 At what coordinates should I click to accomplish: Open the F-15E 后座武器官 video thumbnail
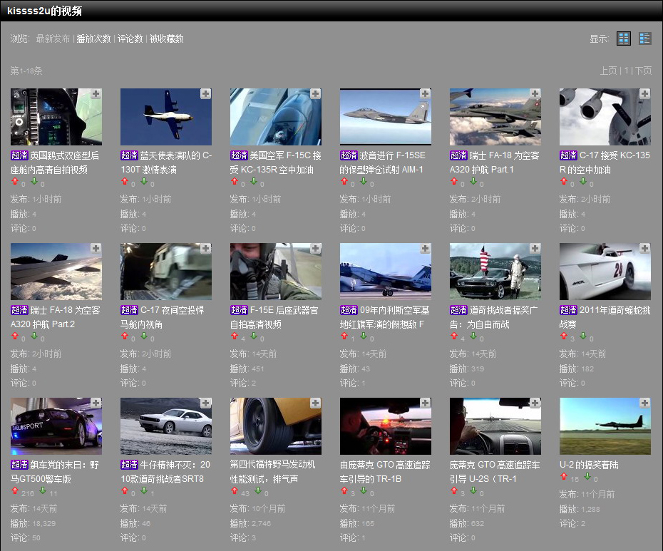coord(275,272)
